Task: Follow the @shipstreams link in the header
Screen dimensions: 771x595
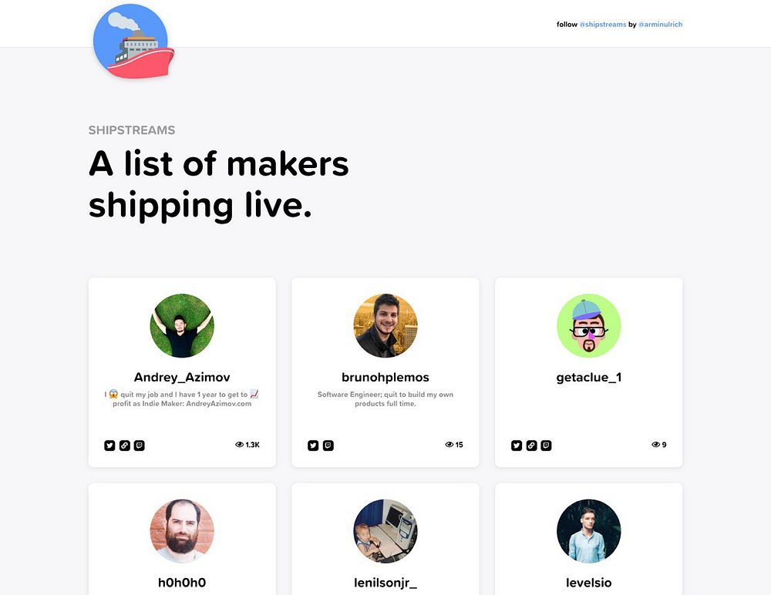Action: (603, 24)
